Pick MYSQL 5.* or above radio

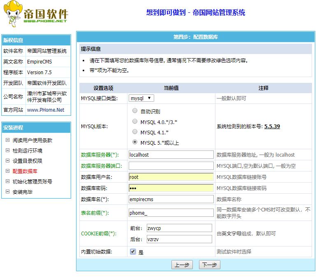point(135,142)
